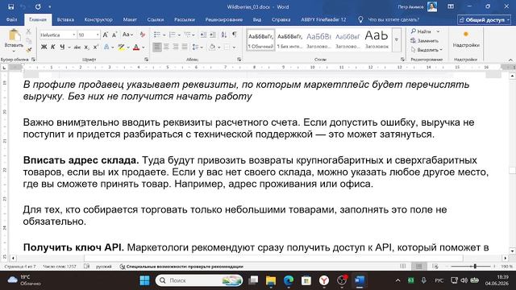Increase the paragraph indent

(x=213, y=35)
